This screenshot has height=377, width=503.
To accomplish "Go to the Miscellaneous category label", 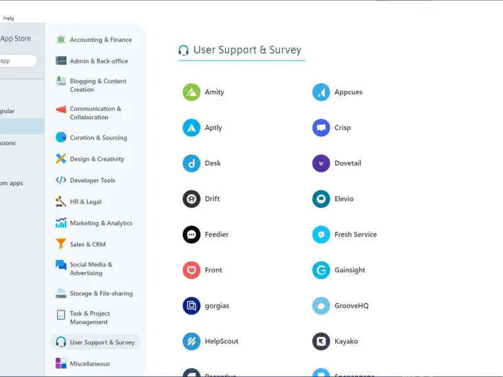I will tap(90, 364).
